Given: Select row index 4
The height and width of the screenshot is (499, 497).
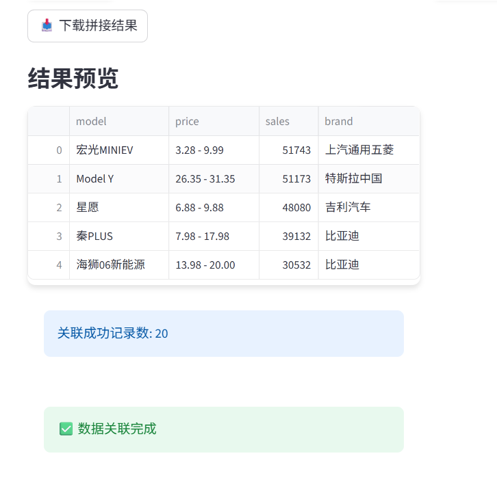Looking at the screenshot, I should point(49,265).
